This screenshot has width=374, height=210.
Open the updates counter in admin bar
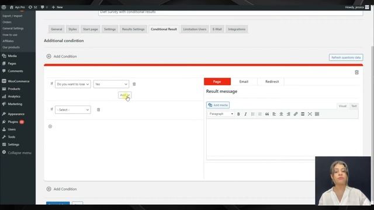33,7
